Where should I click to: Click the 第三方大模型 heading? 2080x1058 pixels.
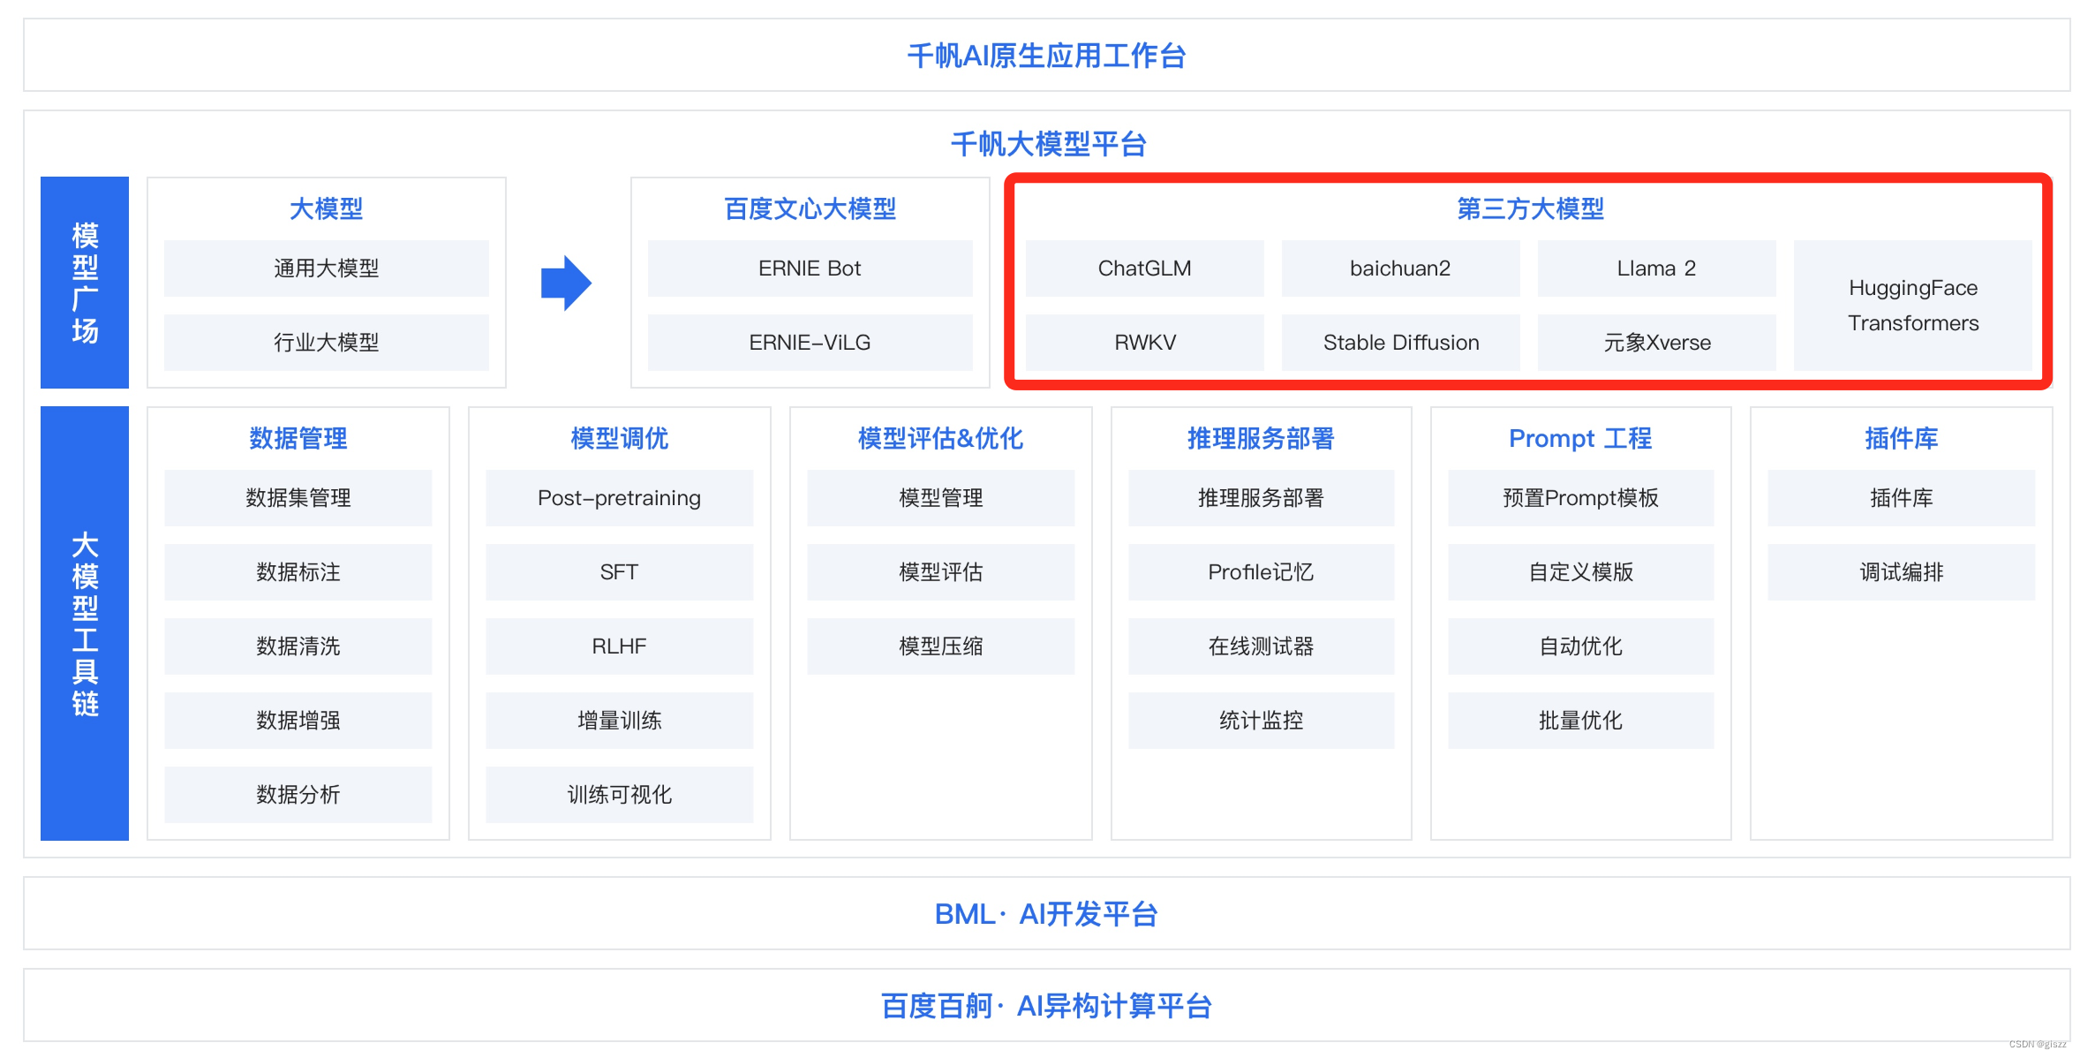coord(1530,208)
